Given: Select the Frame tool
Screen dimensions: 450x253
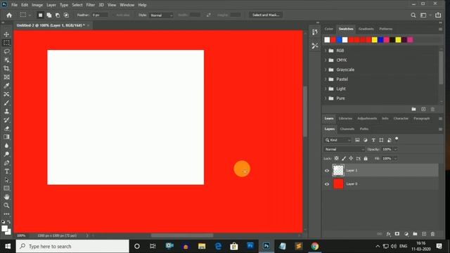Looking at the screenshot, I should [x=6, y=77].
